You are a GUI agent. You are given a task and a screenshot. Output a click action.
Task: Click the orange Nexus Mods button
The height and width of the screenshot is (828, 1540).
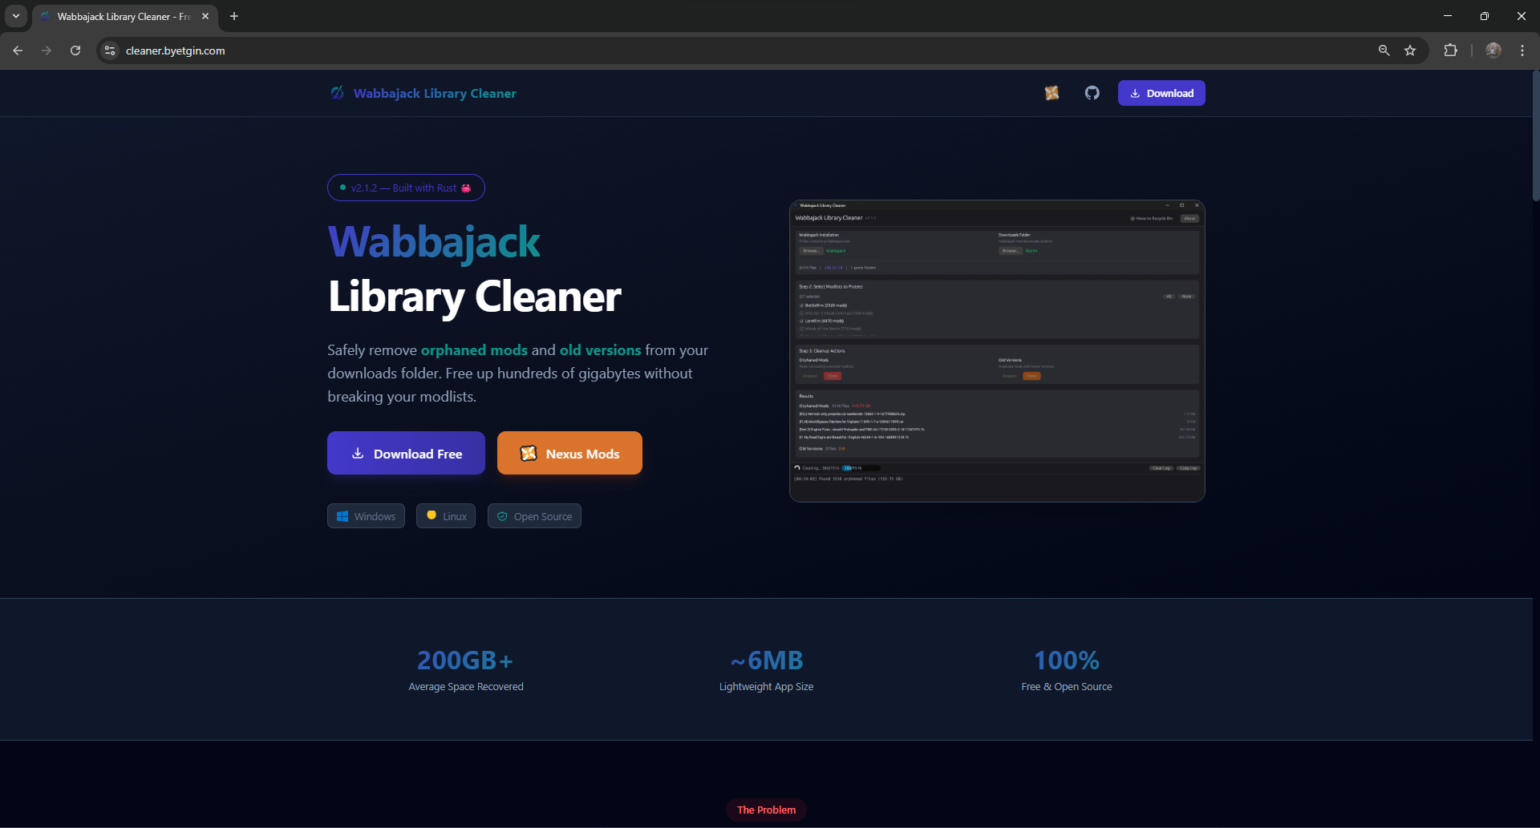coord(569,453)
